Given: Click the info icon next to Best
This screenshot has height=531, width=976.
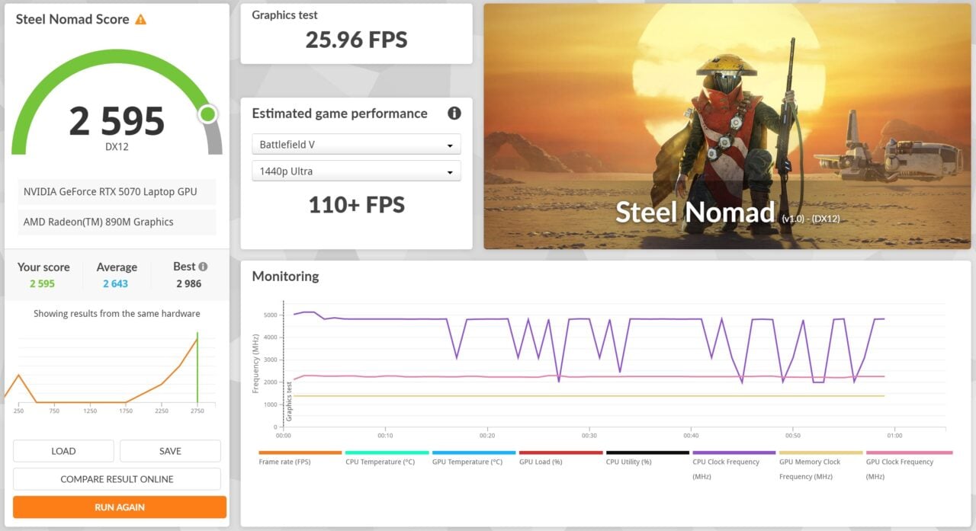Looking at the screenshot, I should (203, 267).
